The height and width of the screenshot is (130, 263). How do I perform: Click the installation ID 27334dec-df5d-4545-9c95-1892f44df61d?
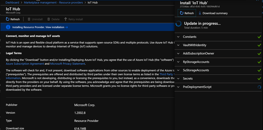tap(200, 7)
